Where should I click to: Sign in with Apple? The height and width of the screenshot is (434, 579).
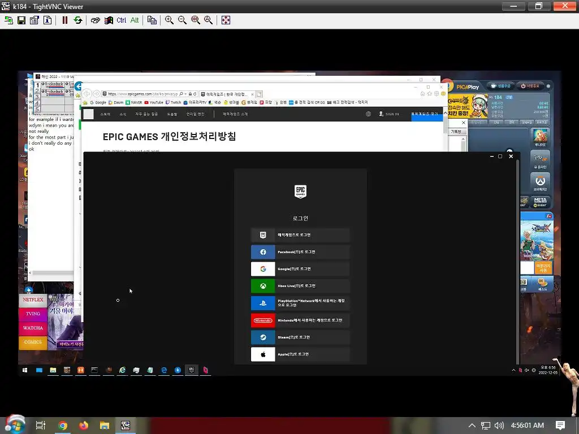coord(300,354)
